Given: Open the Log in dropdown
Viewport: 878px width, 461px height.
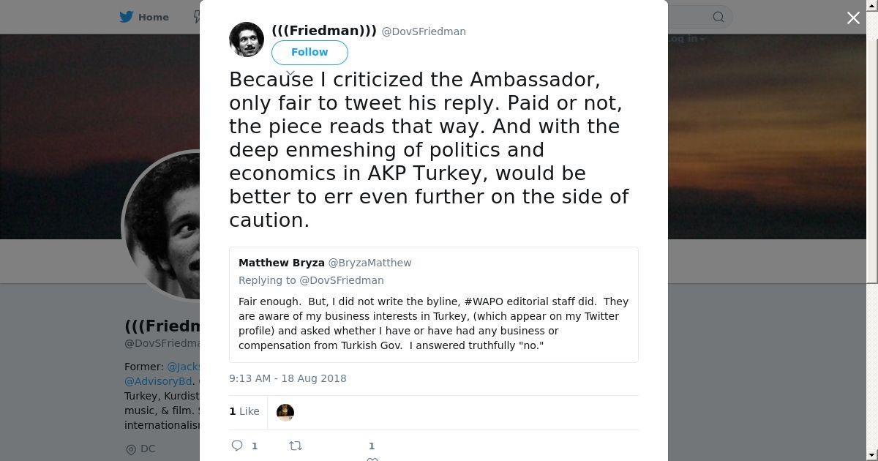Looking at the screenshot, I should coord(686,39).
